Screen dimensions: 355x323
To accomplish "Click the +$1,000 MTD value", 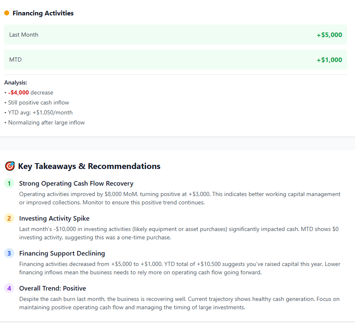I will (x=329, y=60).
